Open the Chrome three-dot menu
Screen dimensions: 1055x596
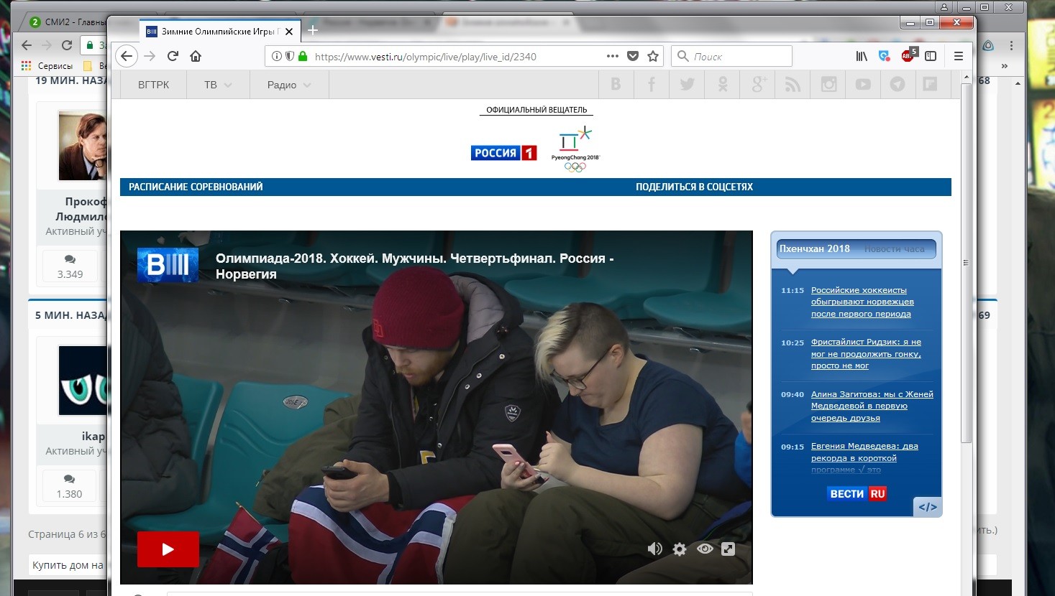point(1011,45)
